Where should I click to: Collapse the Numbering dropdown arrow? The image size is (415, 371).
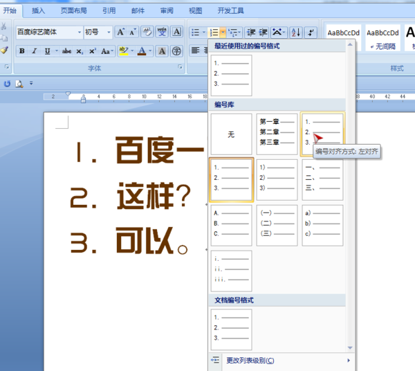[x=223, y=33]
